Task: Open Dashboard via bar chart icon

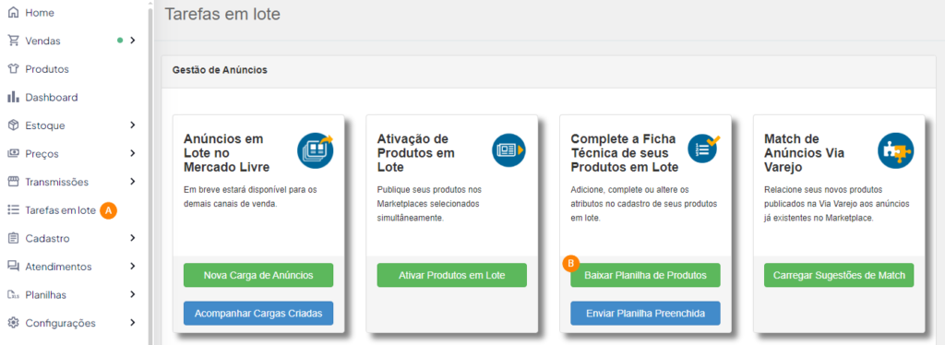Action: coord(13,97)
